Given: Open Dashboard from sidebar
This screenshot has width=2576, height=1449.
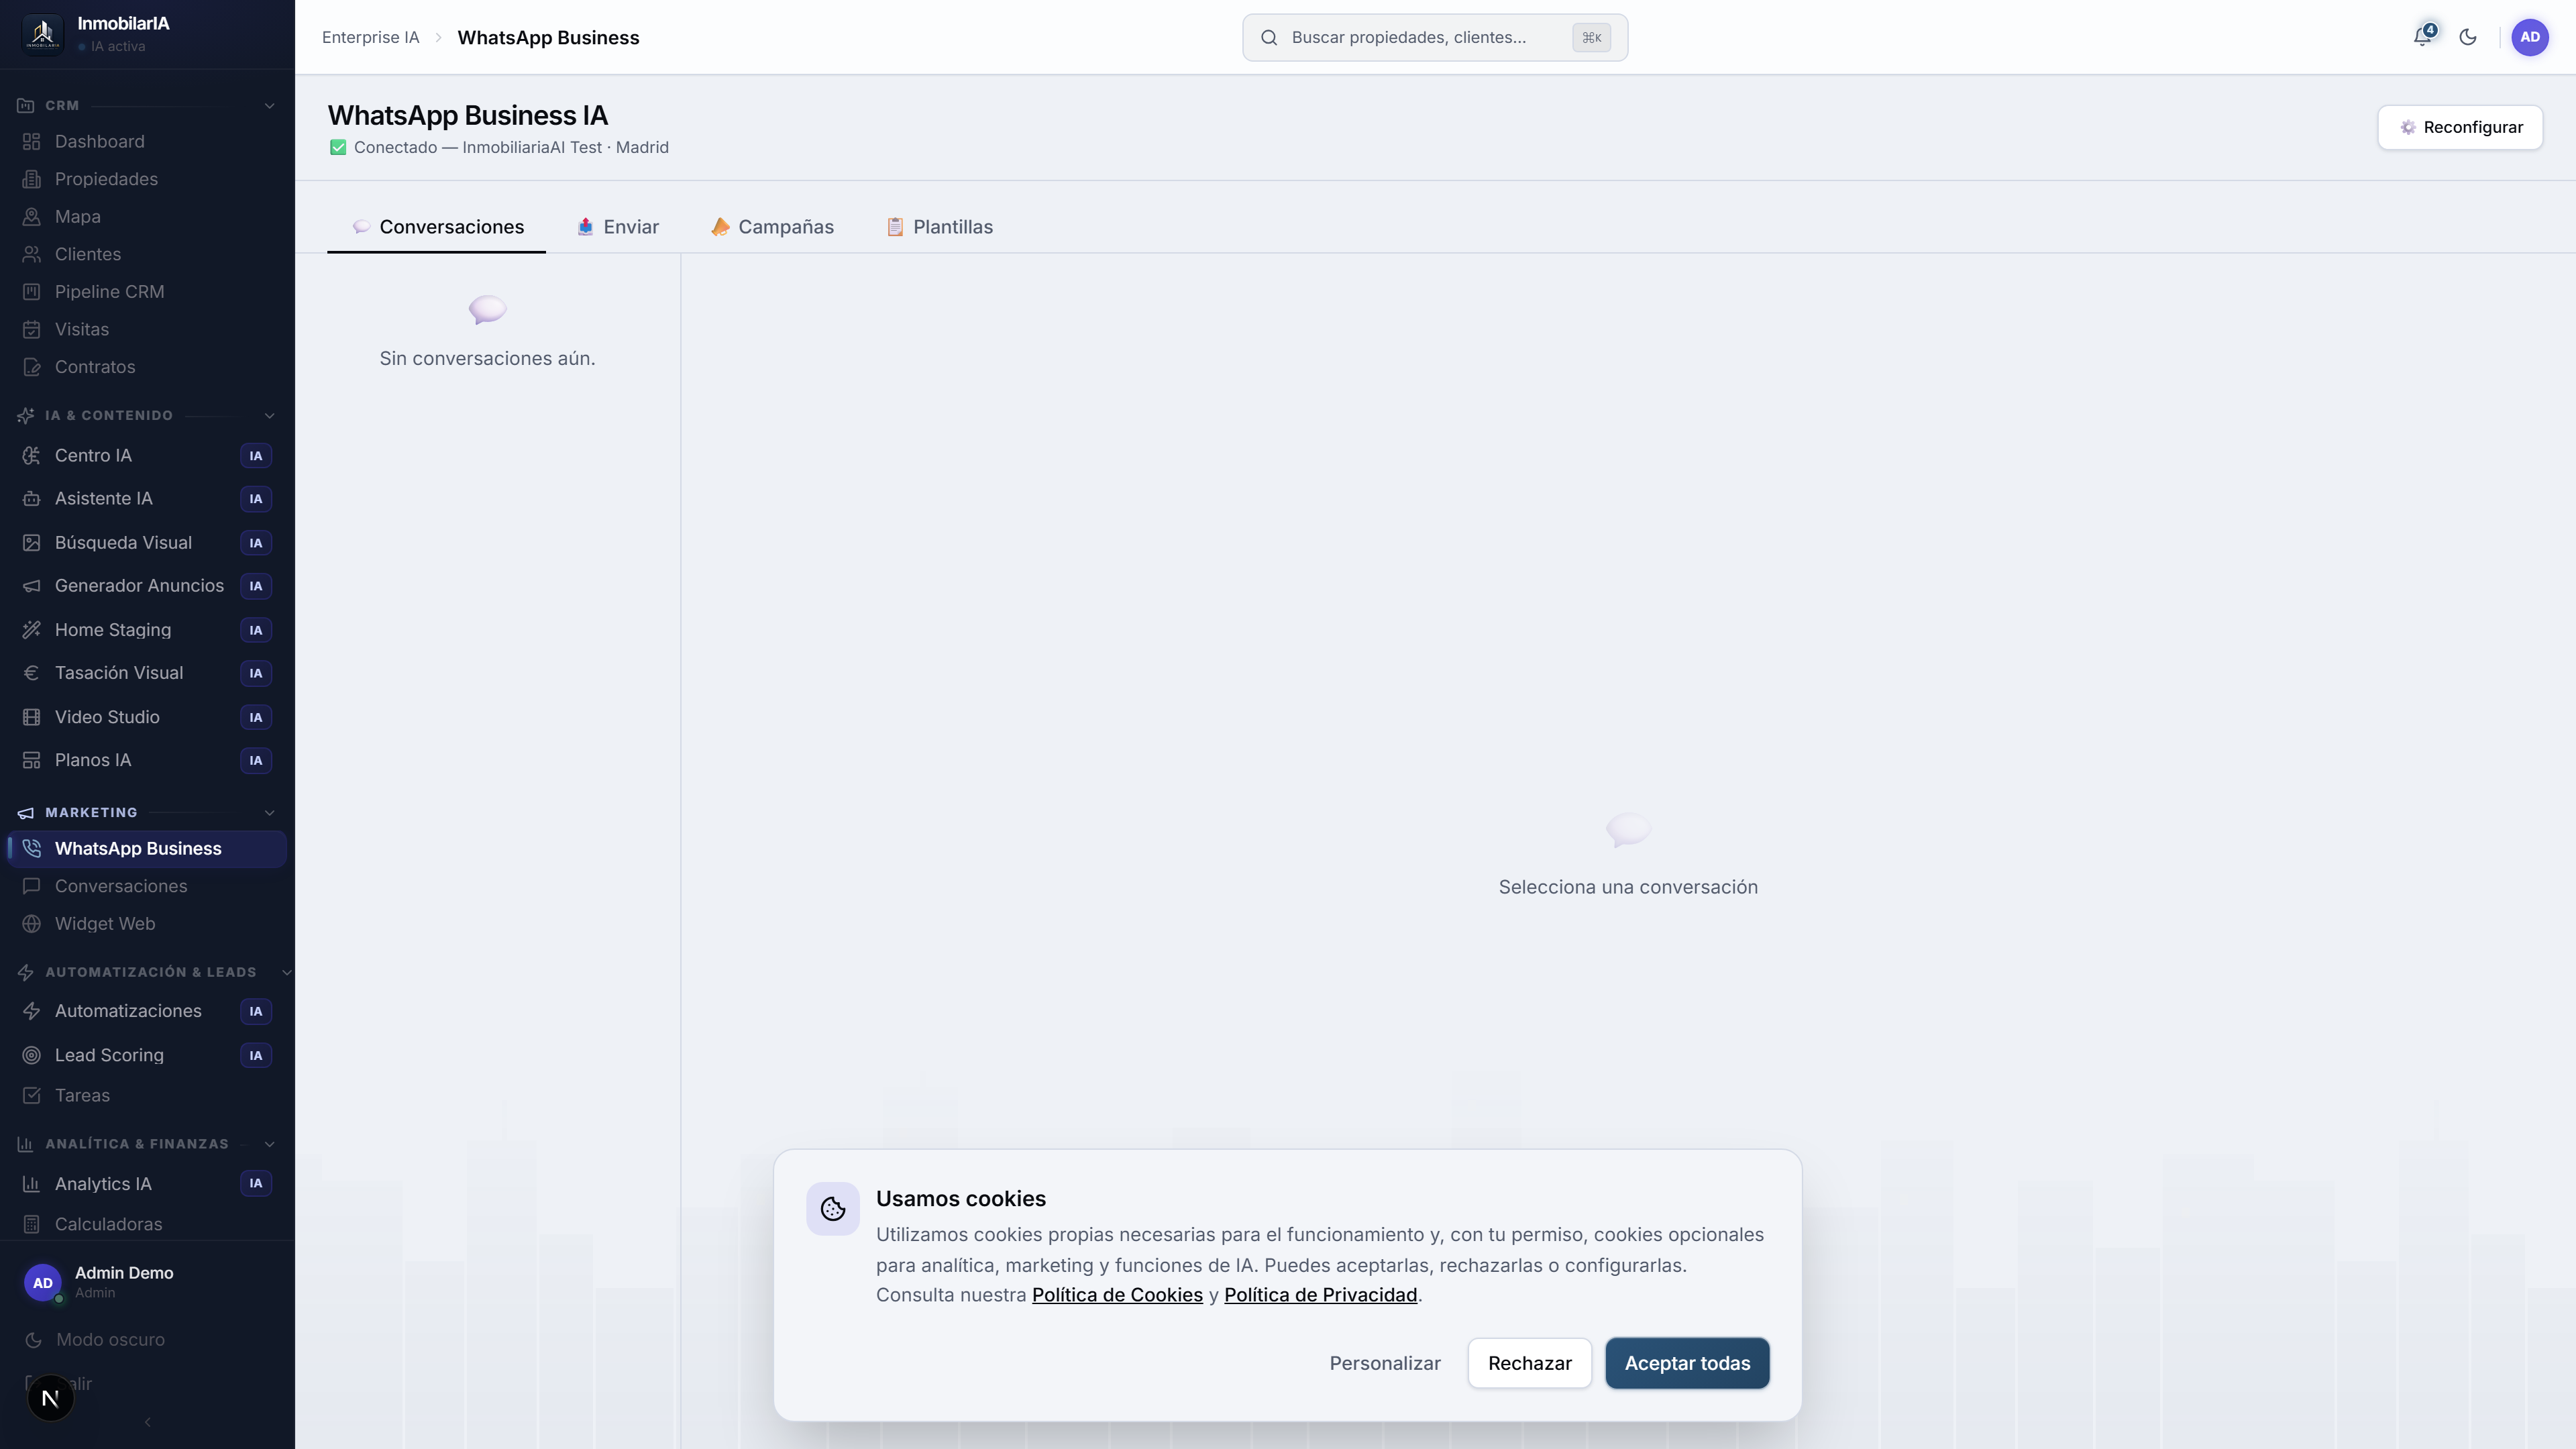Looking at the screenshot, I should pos(147,141).
